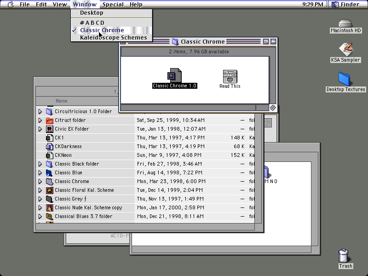The height and width of the screenshot is (276, 368).
Task: Click date 'Fri, Feb 27, 1998, 3:46 AM'
Action: click(169, 164)
